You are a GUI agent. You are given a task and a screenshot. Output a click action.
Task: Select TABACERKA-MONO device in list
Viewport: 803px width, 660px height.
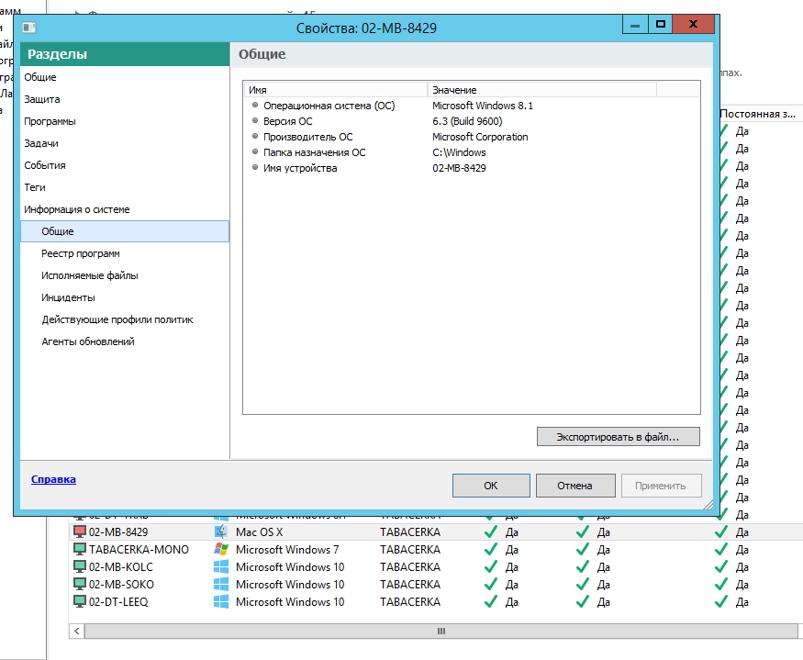point(139,549)
